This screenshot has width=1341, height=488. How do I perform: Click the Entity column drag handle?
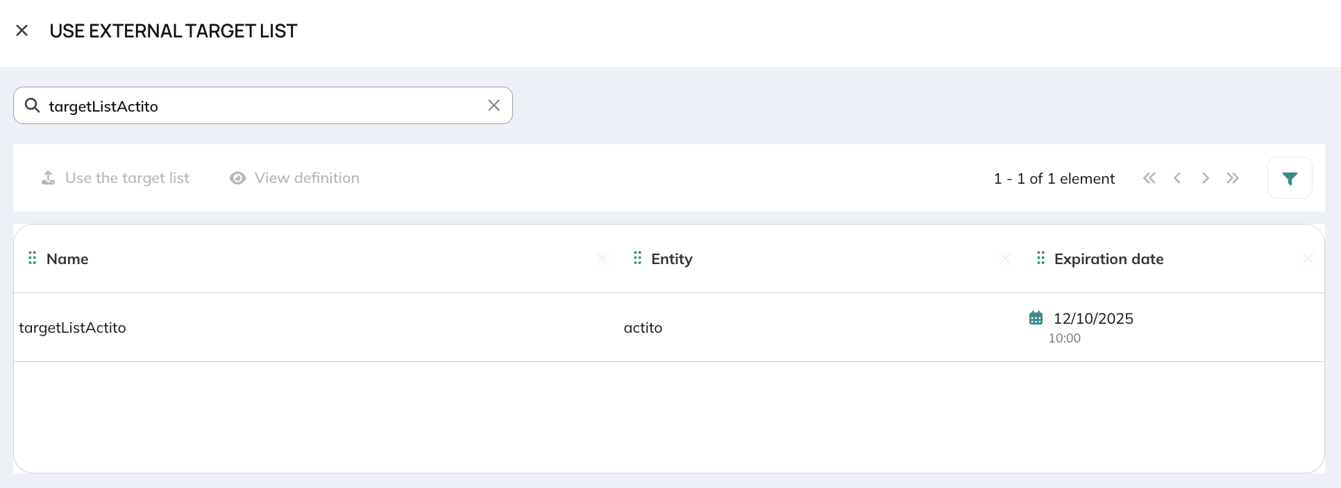[x=637, y=258]
